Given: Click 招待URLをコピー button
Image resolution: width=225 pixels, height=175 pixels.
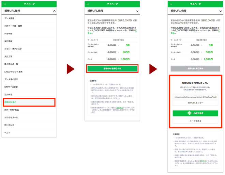Looking at the screenshot, I should 195,103.
